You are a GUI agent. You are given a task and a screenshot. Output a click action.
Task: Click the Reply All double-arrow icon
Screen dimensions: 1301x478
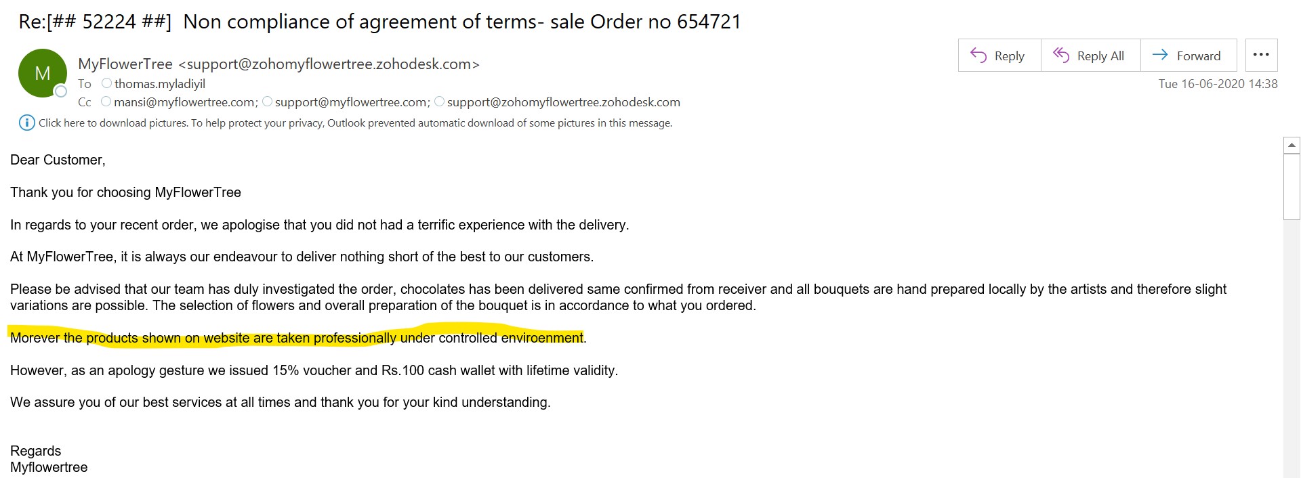tap(1061, 55)
